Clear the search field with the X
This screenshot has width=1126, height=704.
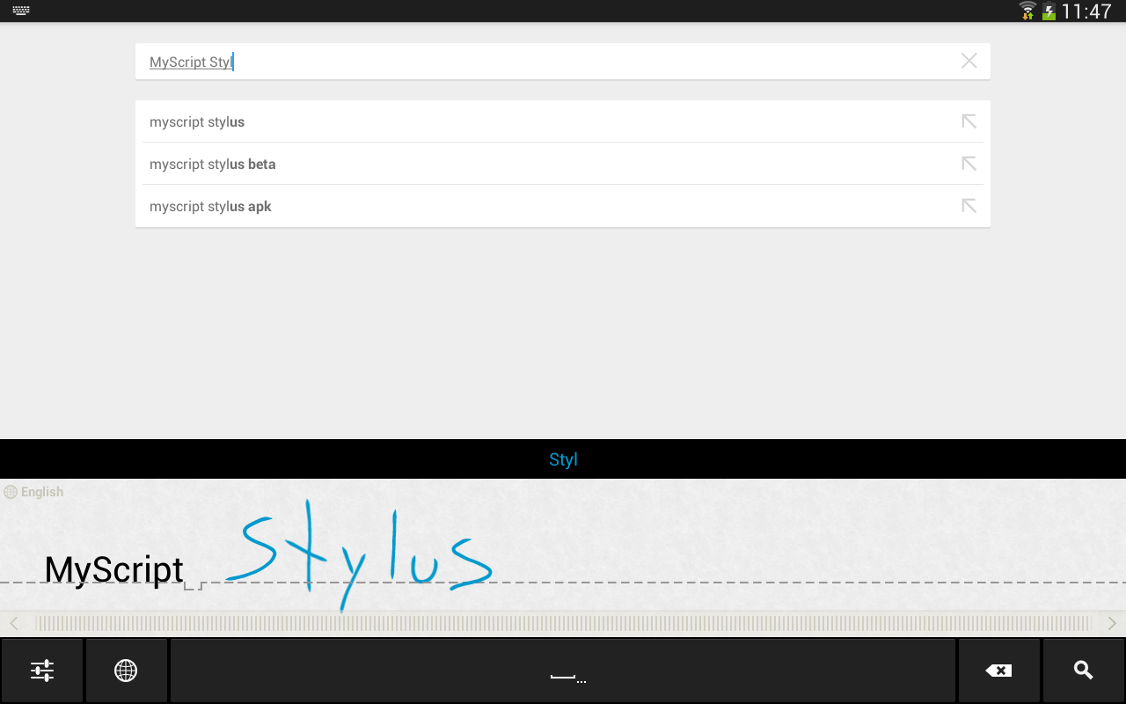click(x=969, y=61)
